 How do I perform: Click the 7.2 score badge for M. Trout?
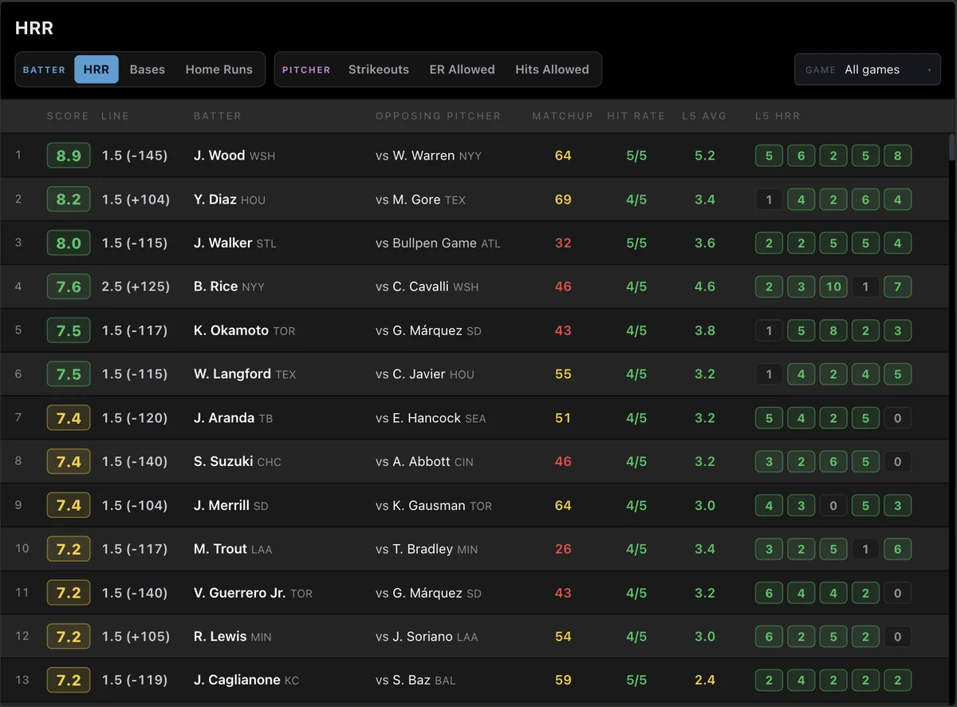[69, 549]
